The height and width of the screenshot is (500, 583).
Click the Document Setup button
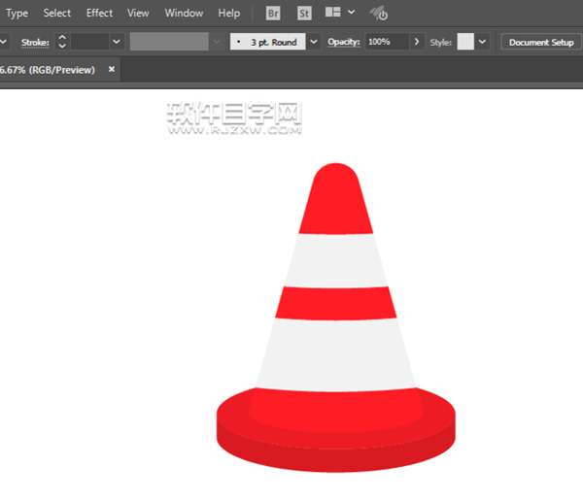click(x=541, y=42)
